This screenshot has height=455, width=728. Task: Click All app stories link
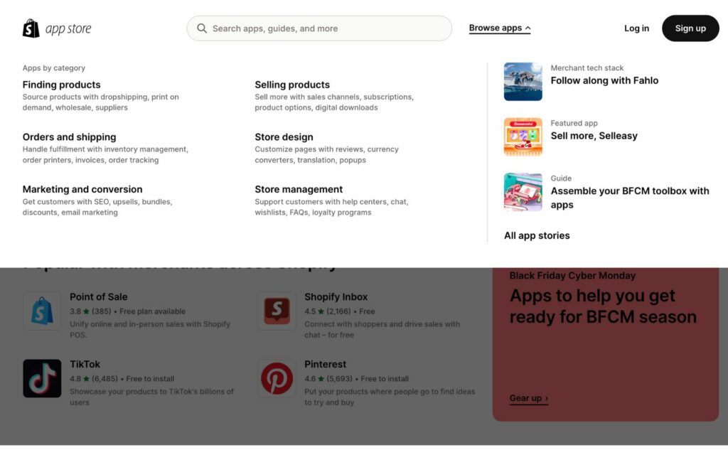point(537,235)
